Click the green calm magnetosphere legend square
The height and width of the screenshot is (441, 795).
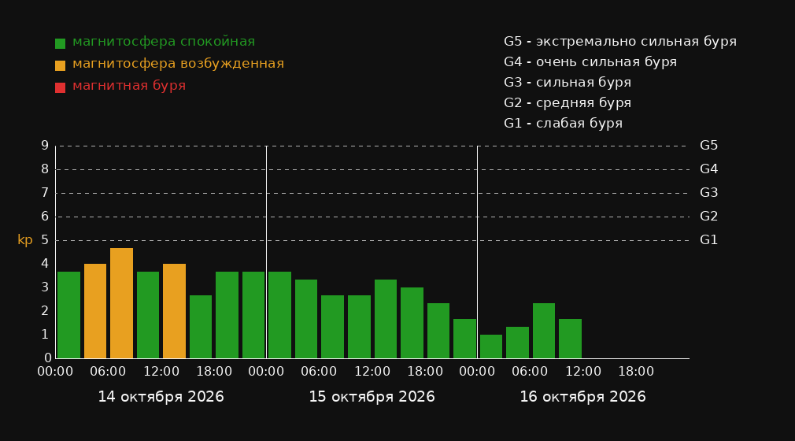tap(60, 43)
